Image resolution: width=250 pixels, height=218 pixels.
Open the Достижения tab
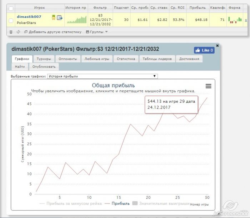189,59
